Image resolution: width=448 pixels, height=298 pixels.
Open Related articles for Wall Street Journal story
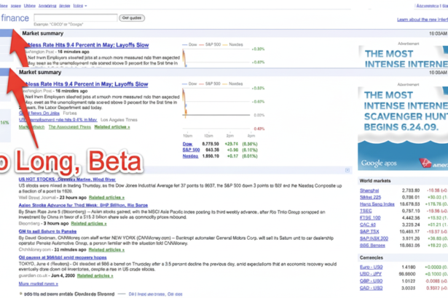tap(106, 198)
